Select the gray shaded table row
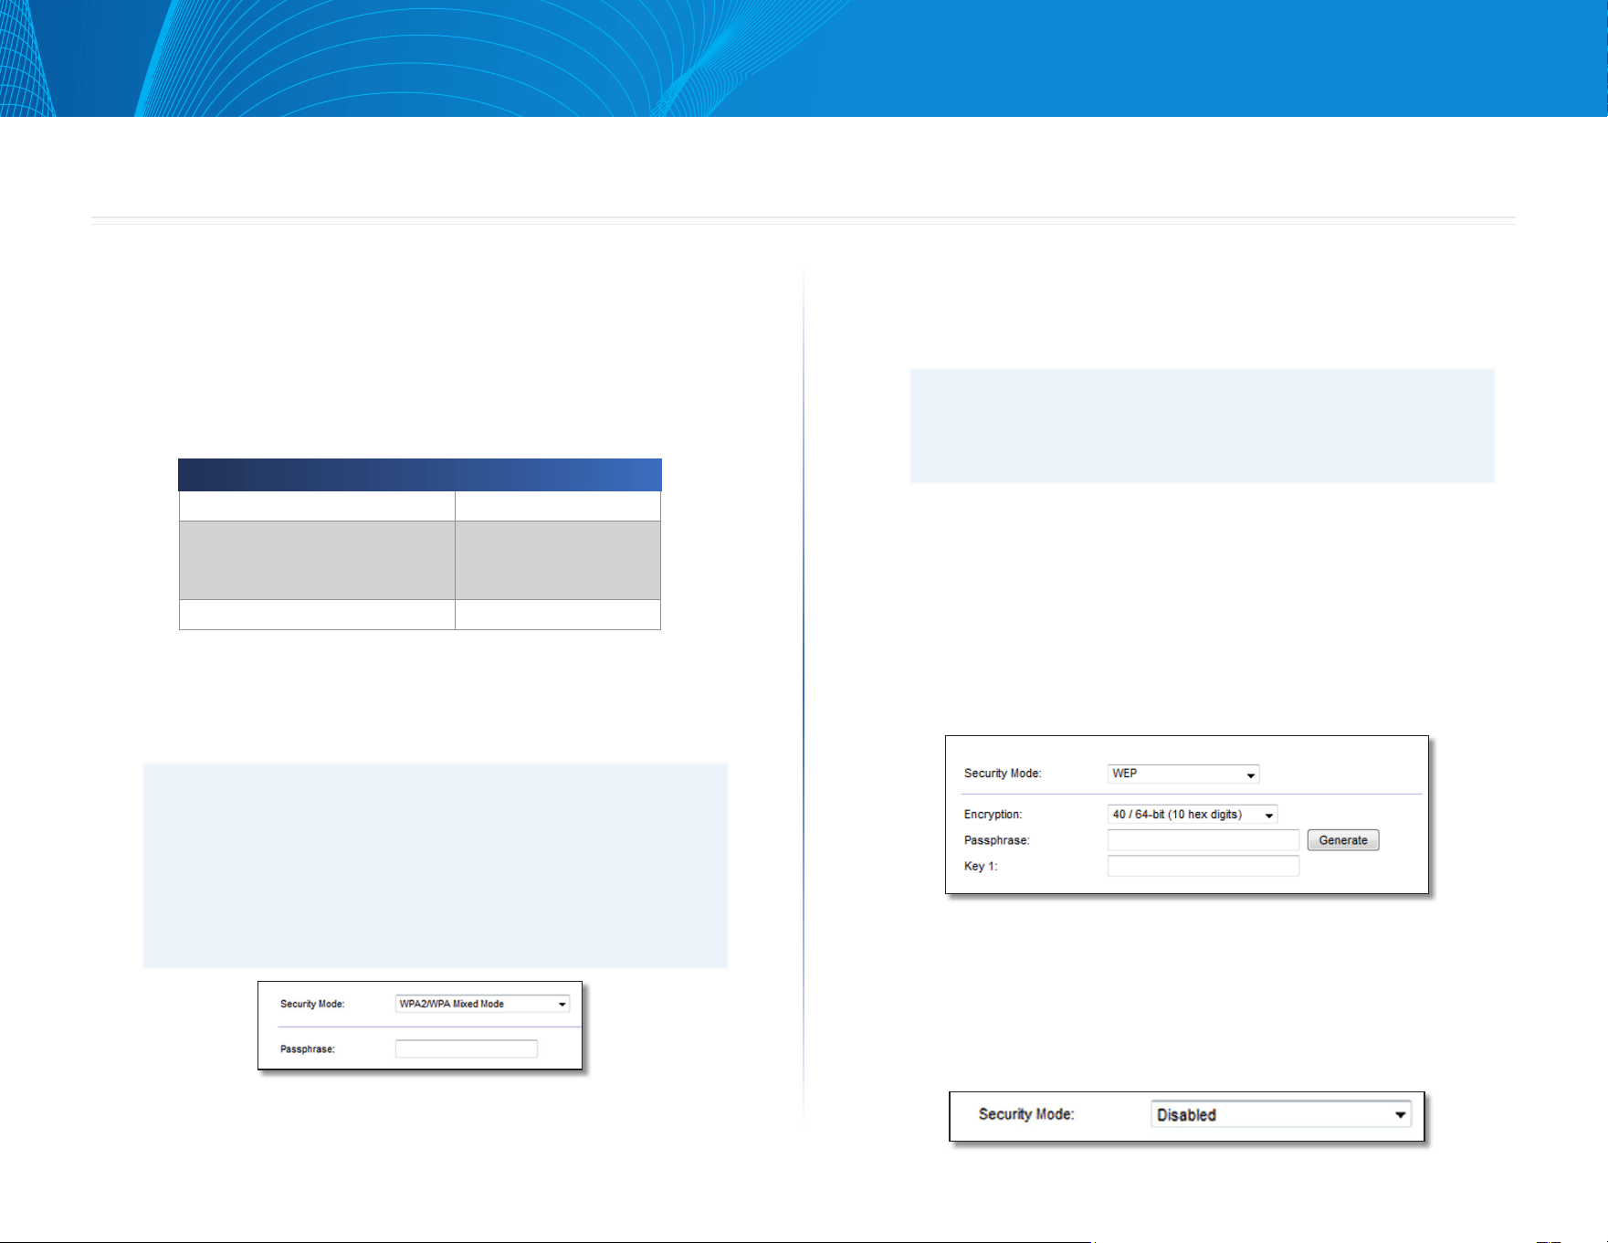This screenshot has height=1243, width=1608. click(420, 560)
